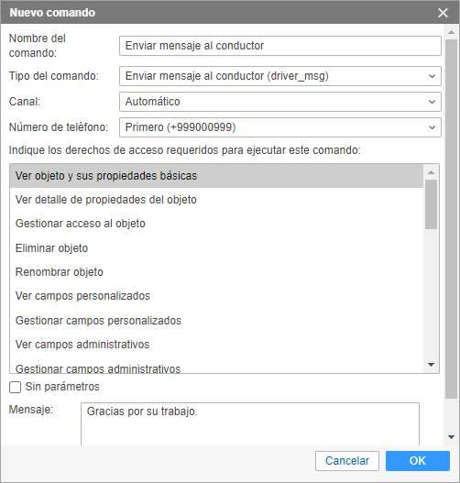The image size is (460, 483).
Task: Expand the Canal dropdown
Action: (x=279, y=102)
